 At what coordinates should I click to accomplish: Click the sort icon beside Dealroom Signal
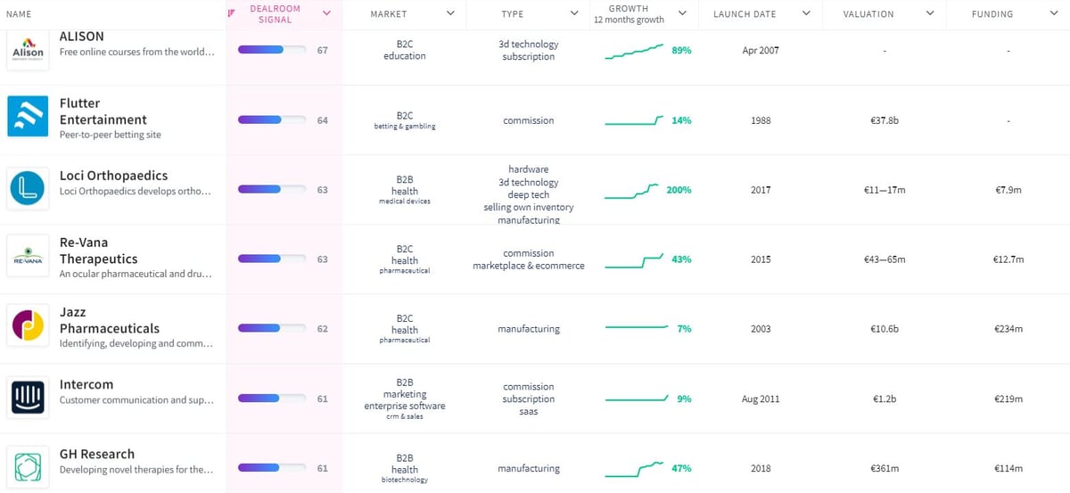pyautogui.click(x=232, y=13)
